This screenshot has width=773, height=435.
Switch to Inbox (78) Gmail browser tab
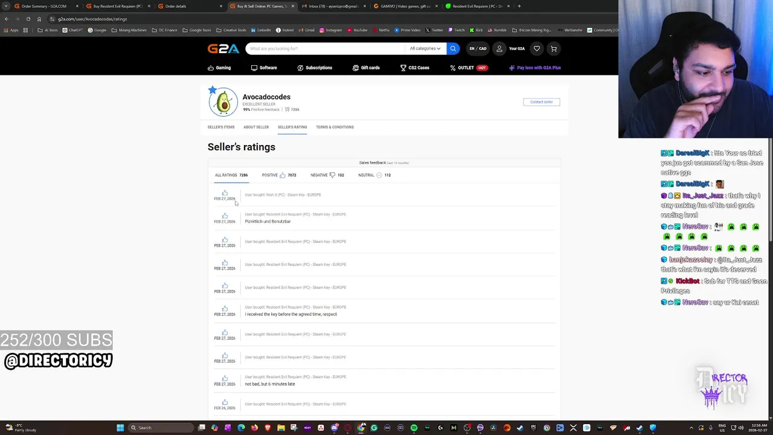333,6
